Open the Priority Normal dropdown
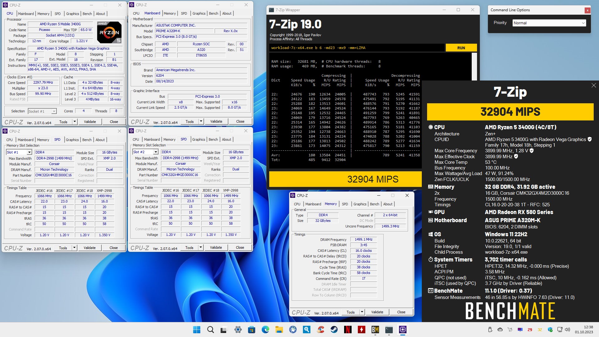The width and height of the screenshot is (599, 337). (549, 23)
